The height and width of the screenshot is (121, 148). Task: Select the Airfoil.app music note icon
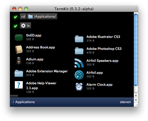point(79,75)
